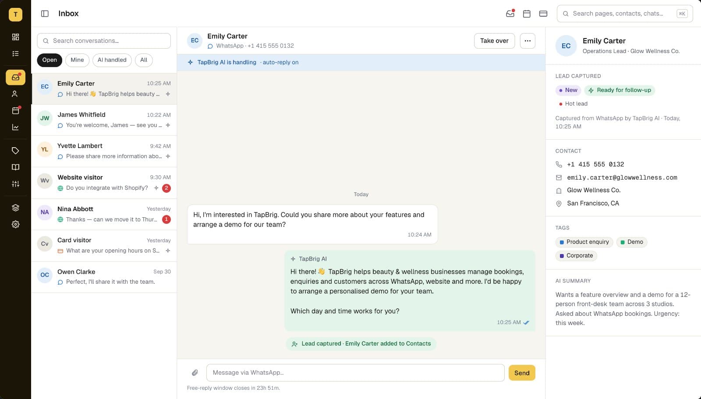Open the Contacts person icon in sidebar
This screenshot has width=701, height=399.
pyautogui.click(x=15, y=94)
